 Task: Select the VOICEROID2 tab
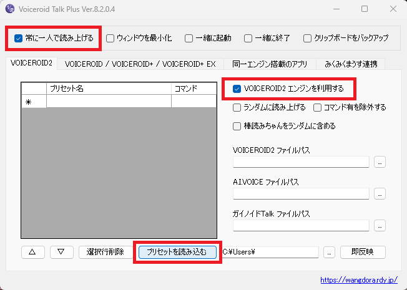coord(31,63)
